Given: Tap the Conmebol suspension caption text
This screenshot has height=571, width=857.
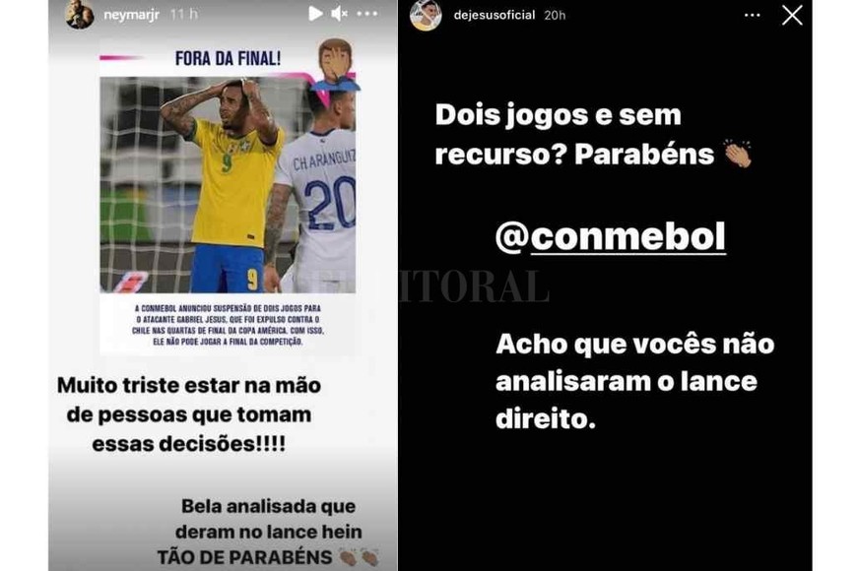Looking at the screenshot, I should [x=228, y=325].
